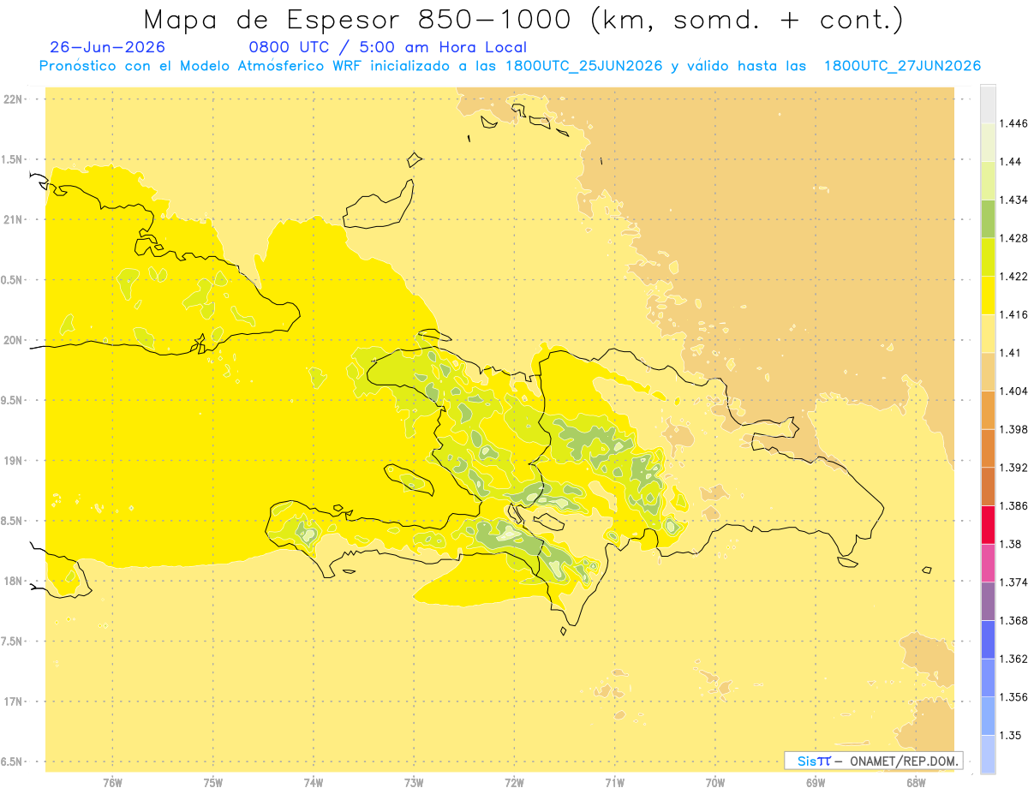1028x794 pixels.
Task: Pick the green colorbar swatch between 1.428 and 1.434
Action: click(988, 218)
